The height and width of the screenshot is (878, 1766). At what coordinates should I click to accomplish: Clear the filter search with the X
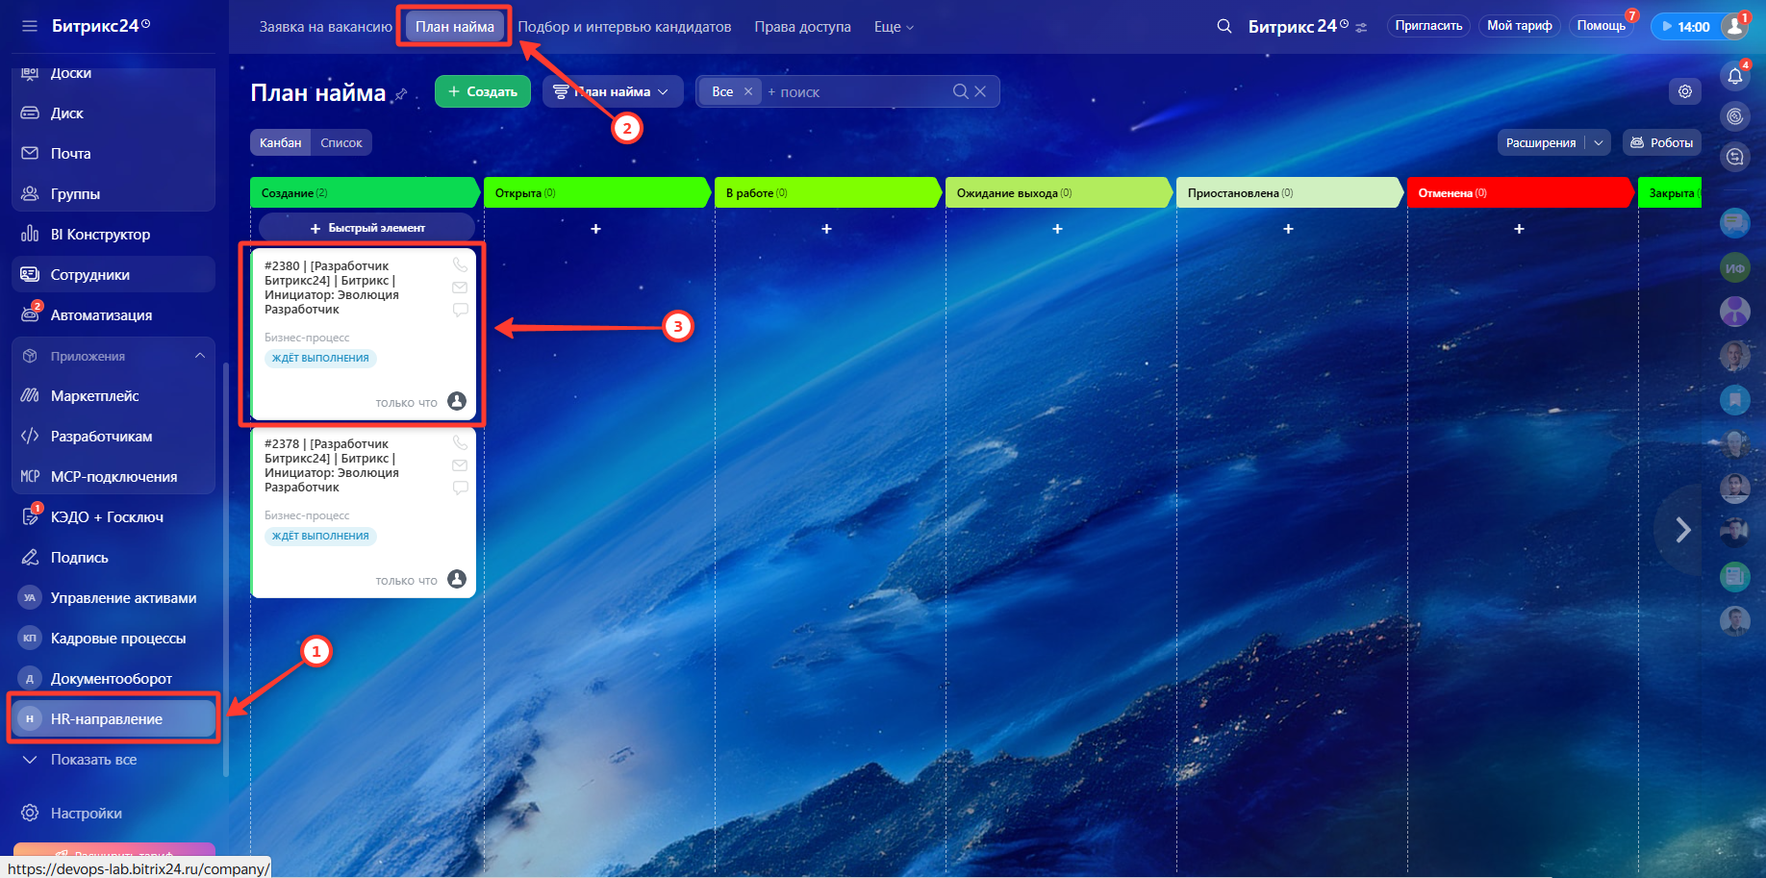pyautogui.click(x=980, y=91)
